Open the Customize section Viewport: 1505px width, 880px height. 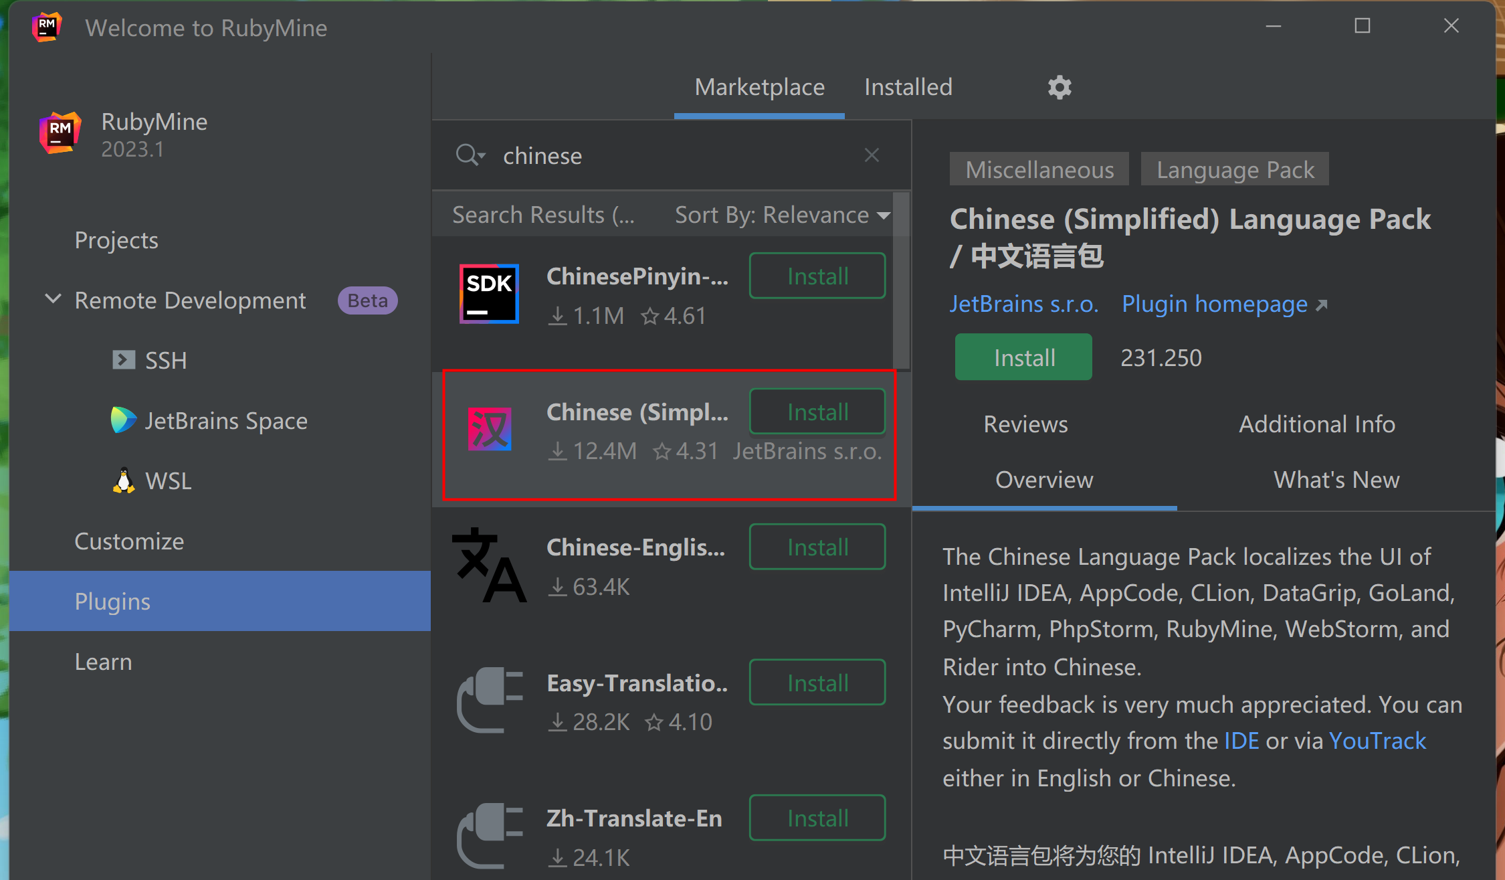[129, 541]
